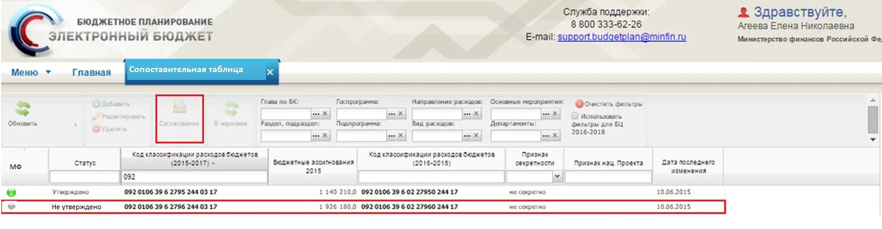Open Направление расходов selection dots
This screenshot has height=229, width=882.
pyautogui.click(x=468, y=114)
